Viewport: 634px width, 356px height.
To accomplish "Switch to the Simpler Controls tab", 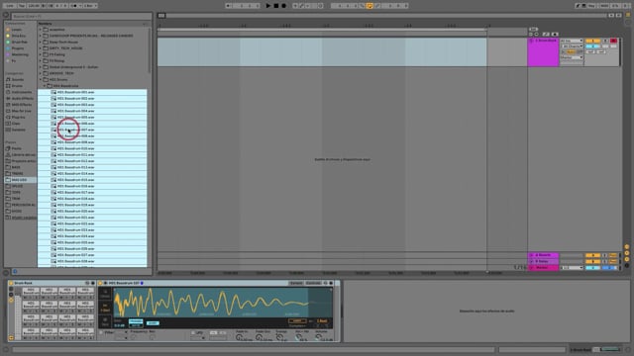I will coord(313,283).
